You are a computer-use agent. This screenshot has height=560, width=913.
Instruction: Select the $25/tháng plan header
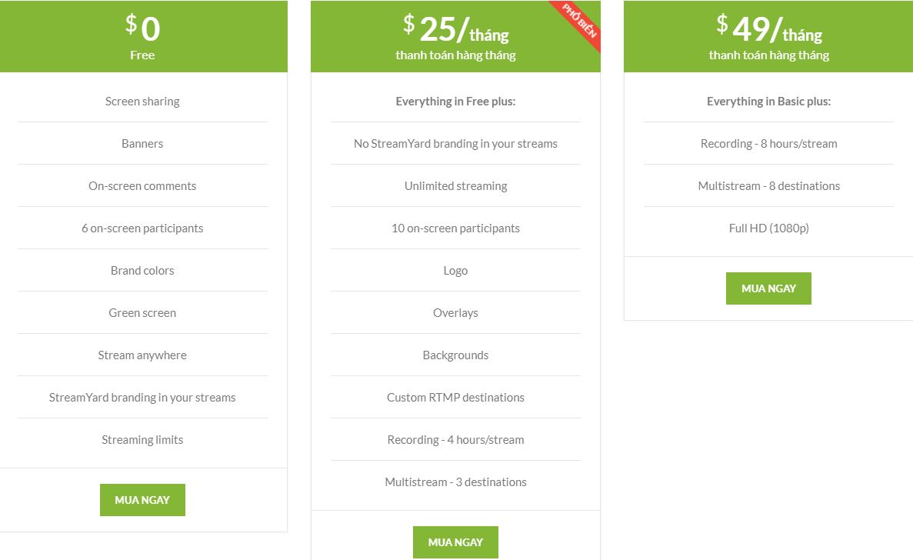click(455, 36)
